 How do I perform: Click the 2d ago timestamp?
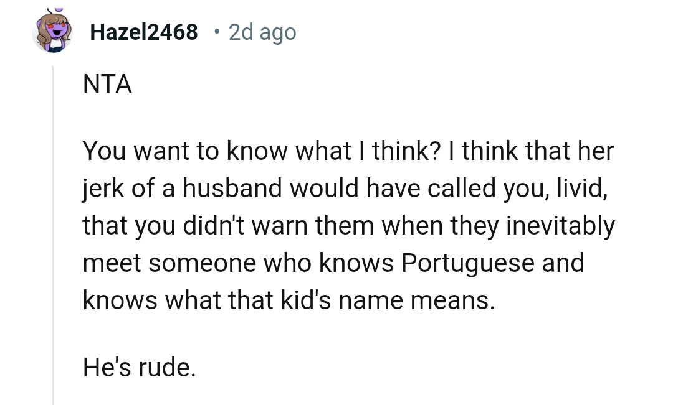pyautogui.click(x=262, y=32)
